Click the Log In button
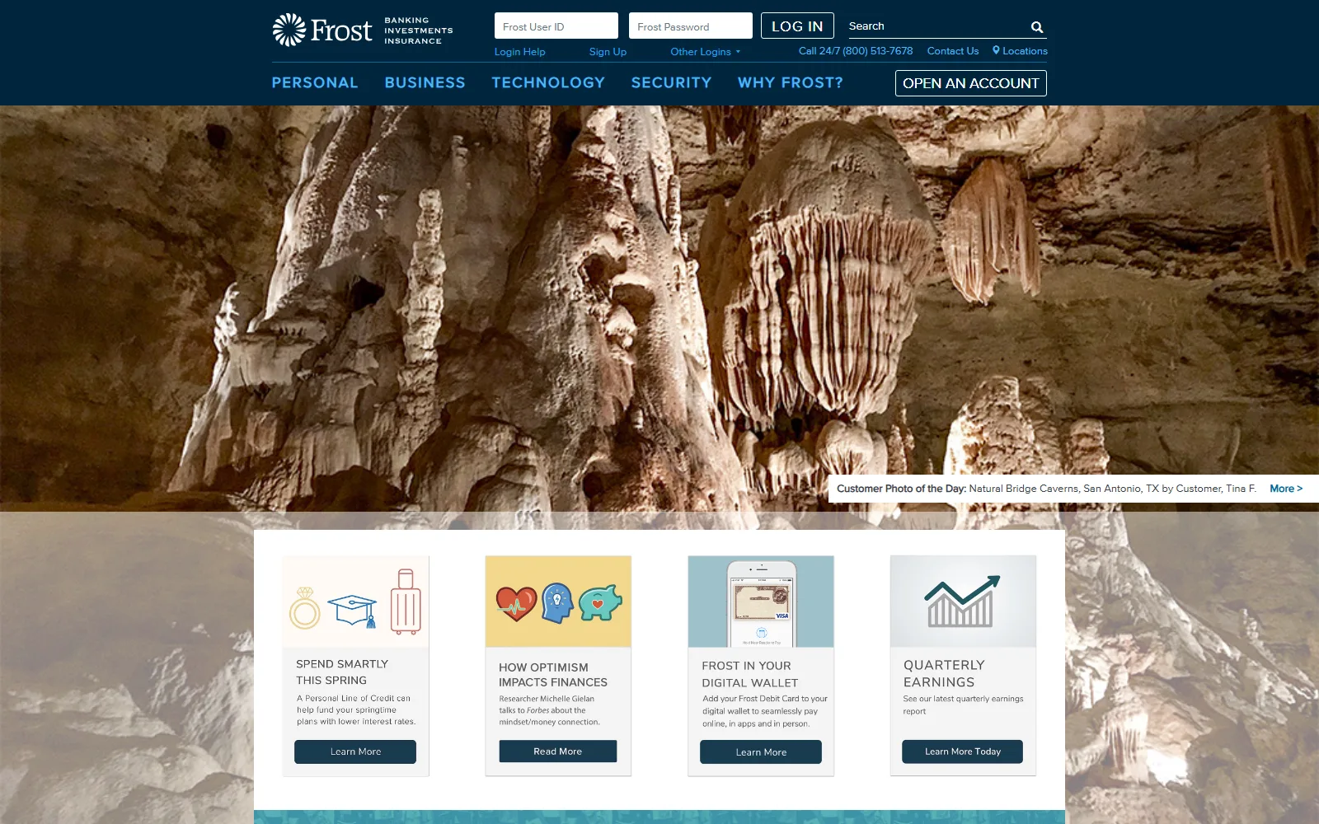Viewport: 1319px width, 824px height. (x=797, y=26)
